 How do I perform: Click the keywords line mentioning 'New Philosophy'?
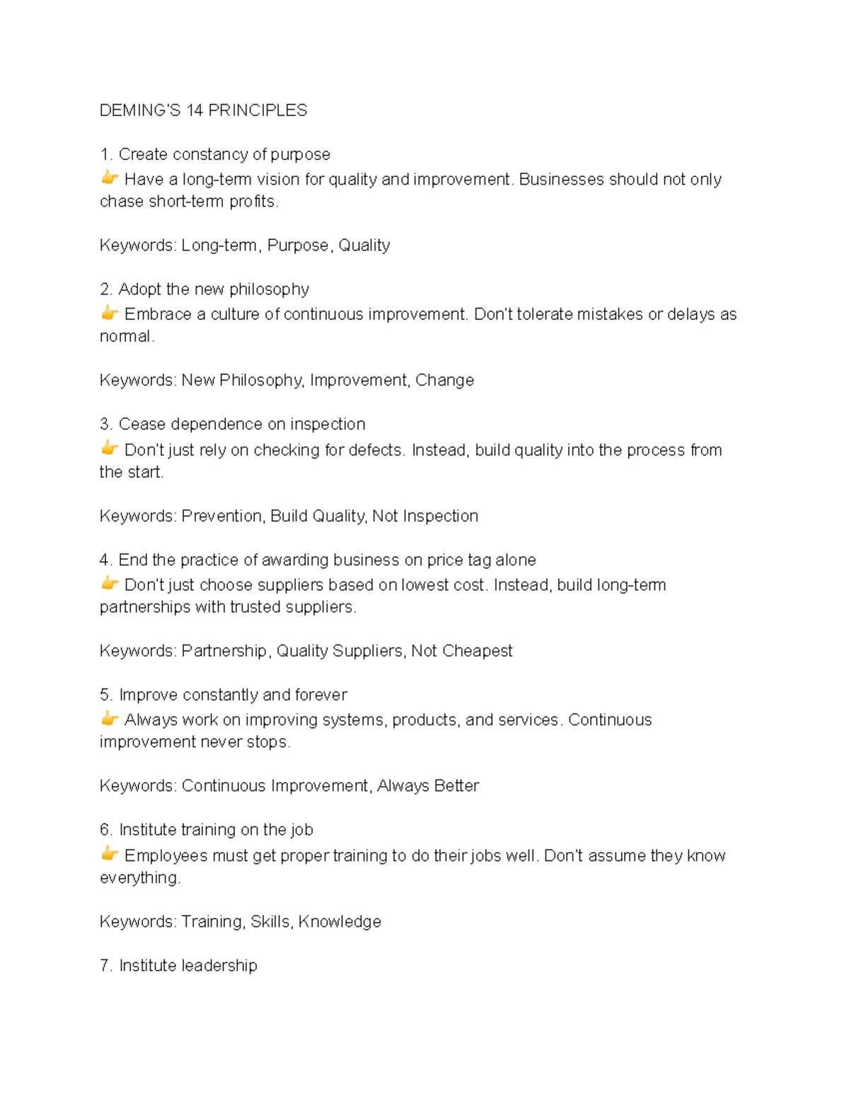[x=287, y=381]
